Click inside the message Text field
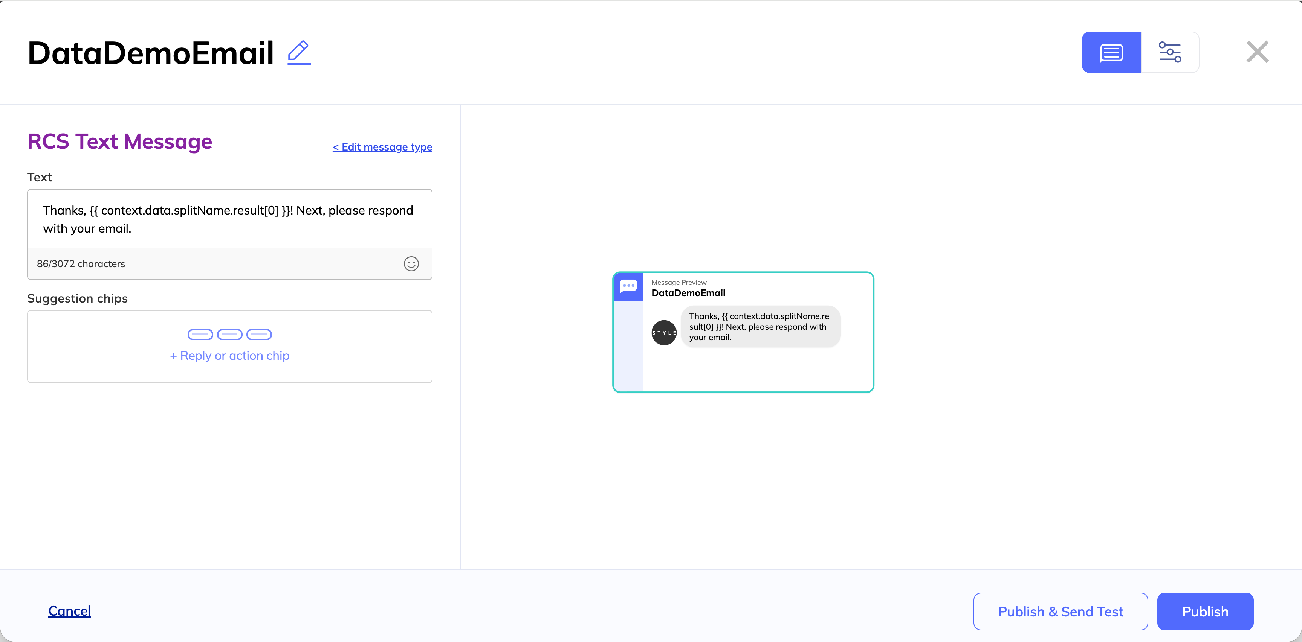The width and height of the screenshot is (1302, 642). tap(229, 219)
